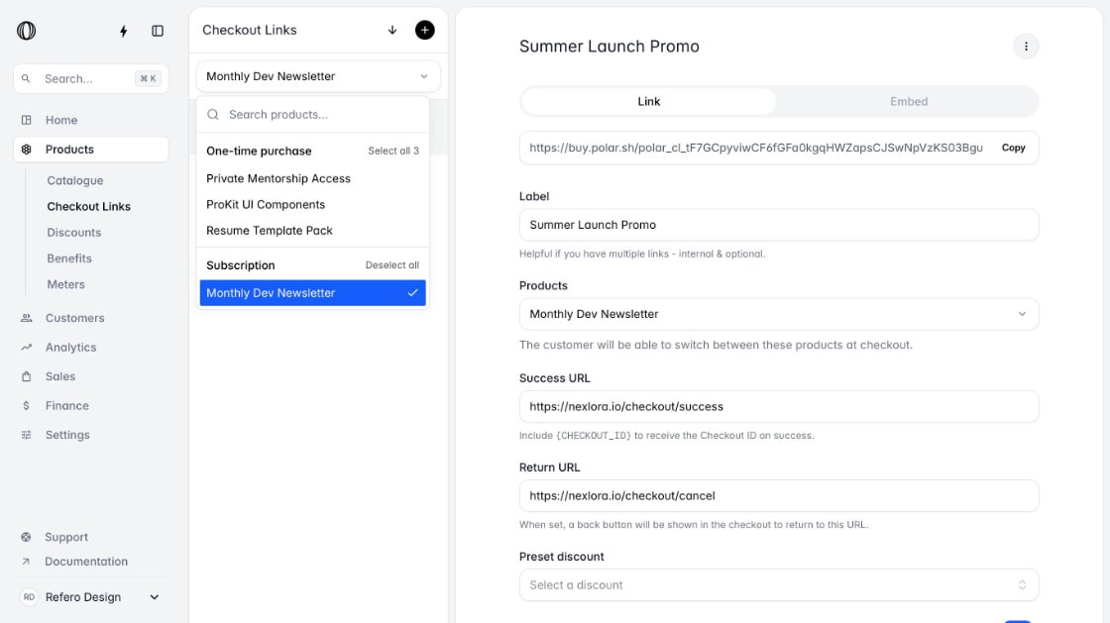1110x623 pixels.
Task: Switch to the Embed tab
Action: [908, 101]
